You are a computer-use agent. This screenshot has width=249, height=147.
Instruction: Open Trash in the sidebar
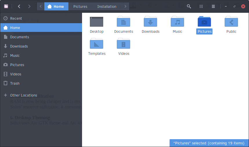coord(41,84)
